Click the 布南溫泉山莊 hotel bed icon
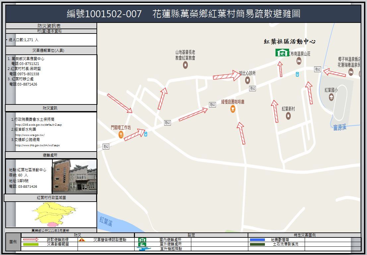 (299, 61)
